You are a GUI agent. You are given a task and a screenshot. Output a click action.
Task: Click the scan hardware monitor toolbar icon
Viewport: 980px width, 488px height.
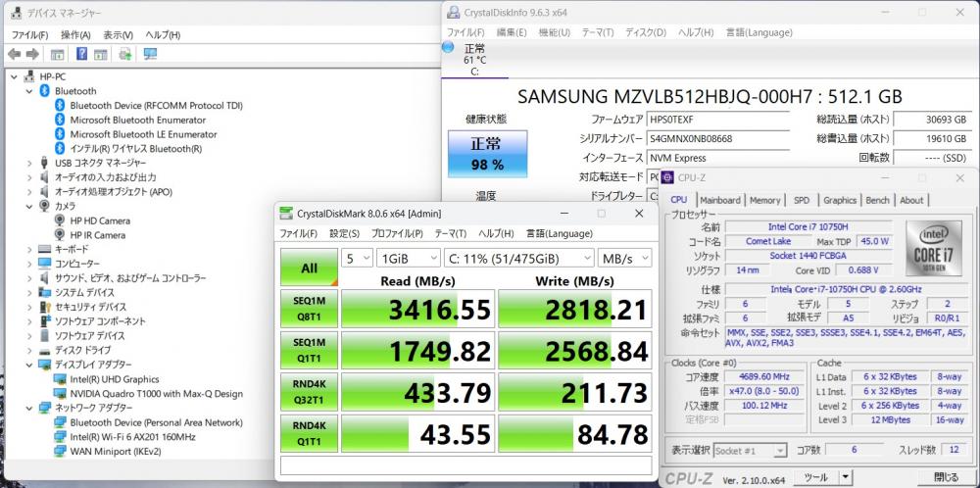(150, 54)
